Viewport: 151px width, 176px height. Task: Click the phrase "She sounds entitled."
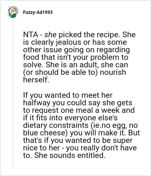(70, 155)
